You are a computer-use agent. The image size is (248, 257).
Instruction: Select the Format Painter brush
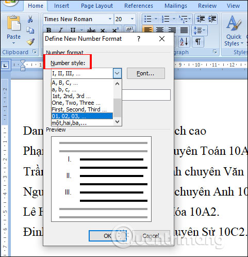30,41
